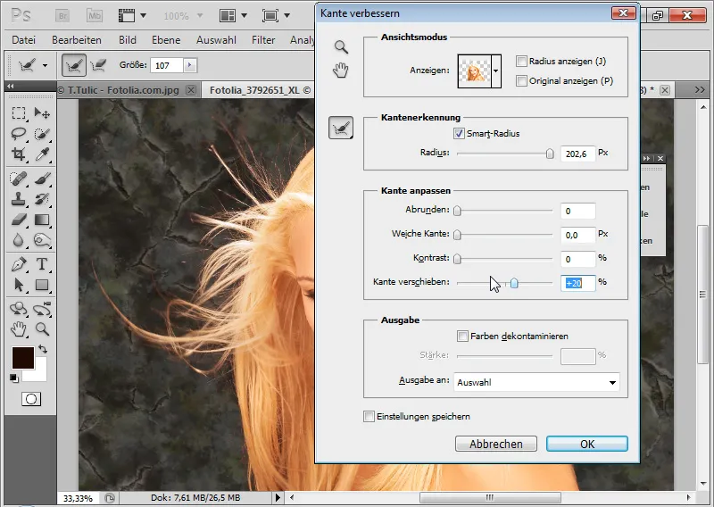Viewport: 714px width, 507px height.
Task: Select the Eyedropper tool
Action: pos(42,154)
